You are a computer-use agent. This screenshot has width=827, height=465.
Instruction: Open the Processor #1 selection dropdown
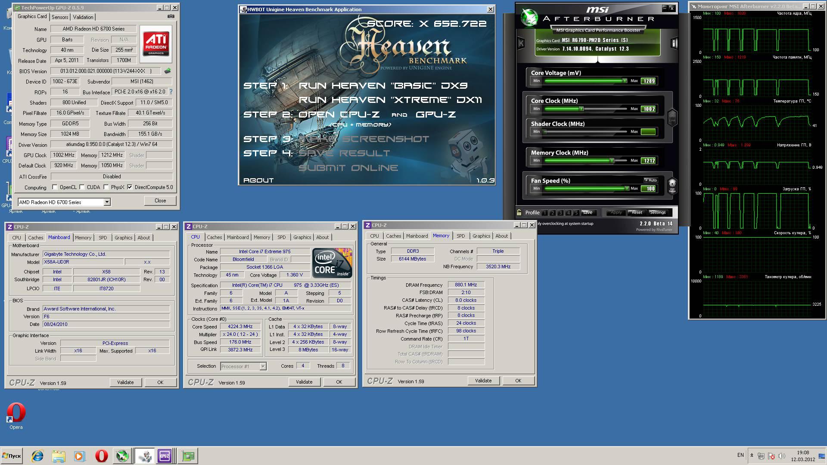(263, 366)
